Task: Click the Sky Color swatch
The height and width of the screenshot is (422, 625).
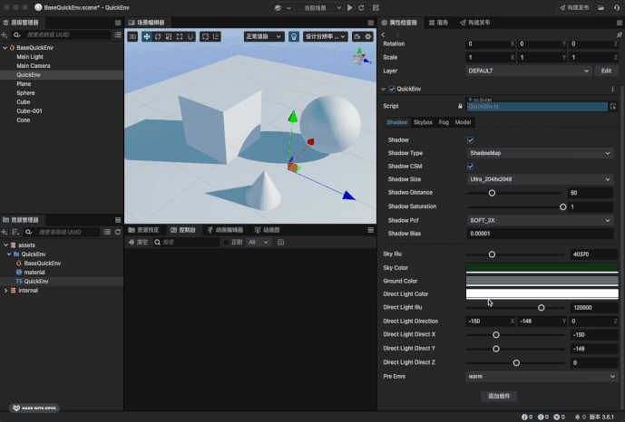Action: 542,268
